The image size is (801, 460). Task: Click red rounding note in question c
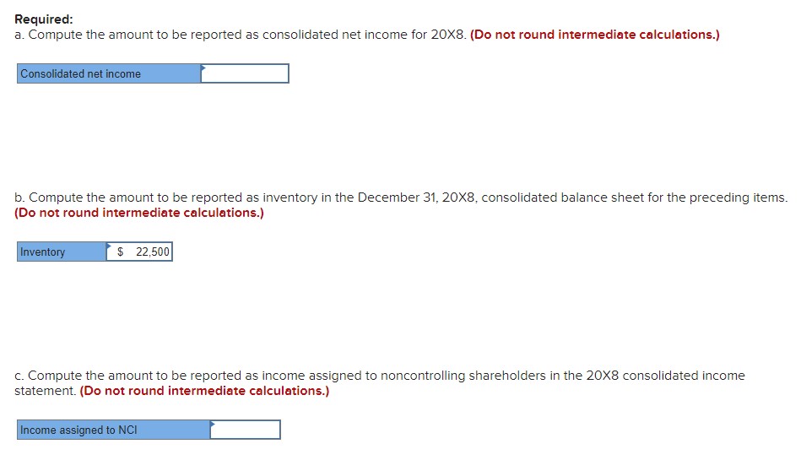pyautogui.click(x=204, y=391)
